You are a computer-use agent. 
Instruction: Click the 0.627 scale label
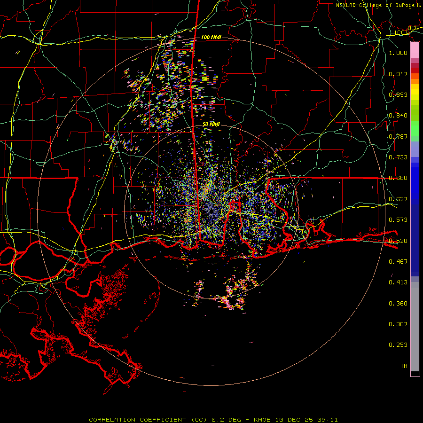pyautogui.click(x=398, y=199)
